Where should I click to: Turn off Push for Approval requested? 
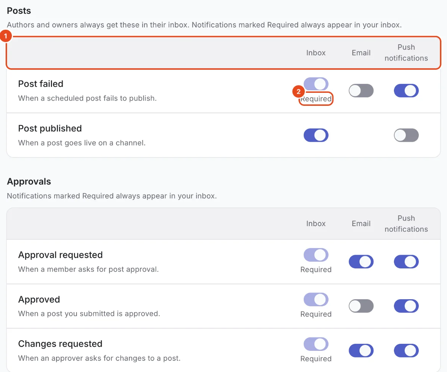(406, 261)
